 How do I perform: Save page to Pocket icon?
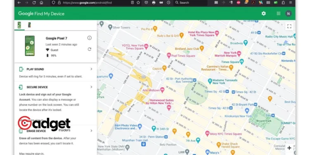tap(146, 2)
